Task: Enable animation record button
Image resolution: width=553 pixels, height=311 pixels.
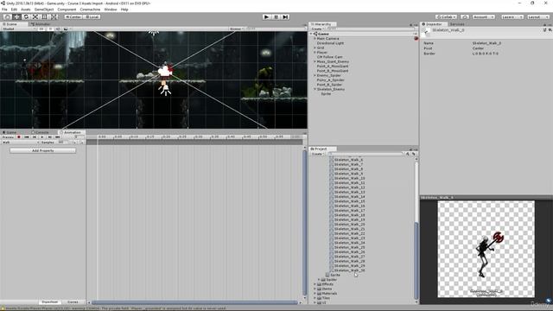Action: (19, 136)
